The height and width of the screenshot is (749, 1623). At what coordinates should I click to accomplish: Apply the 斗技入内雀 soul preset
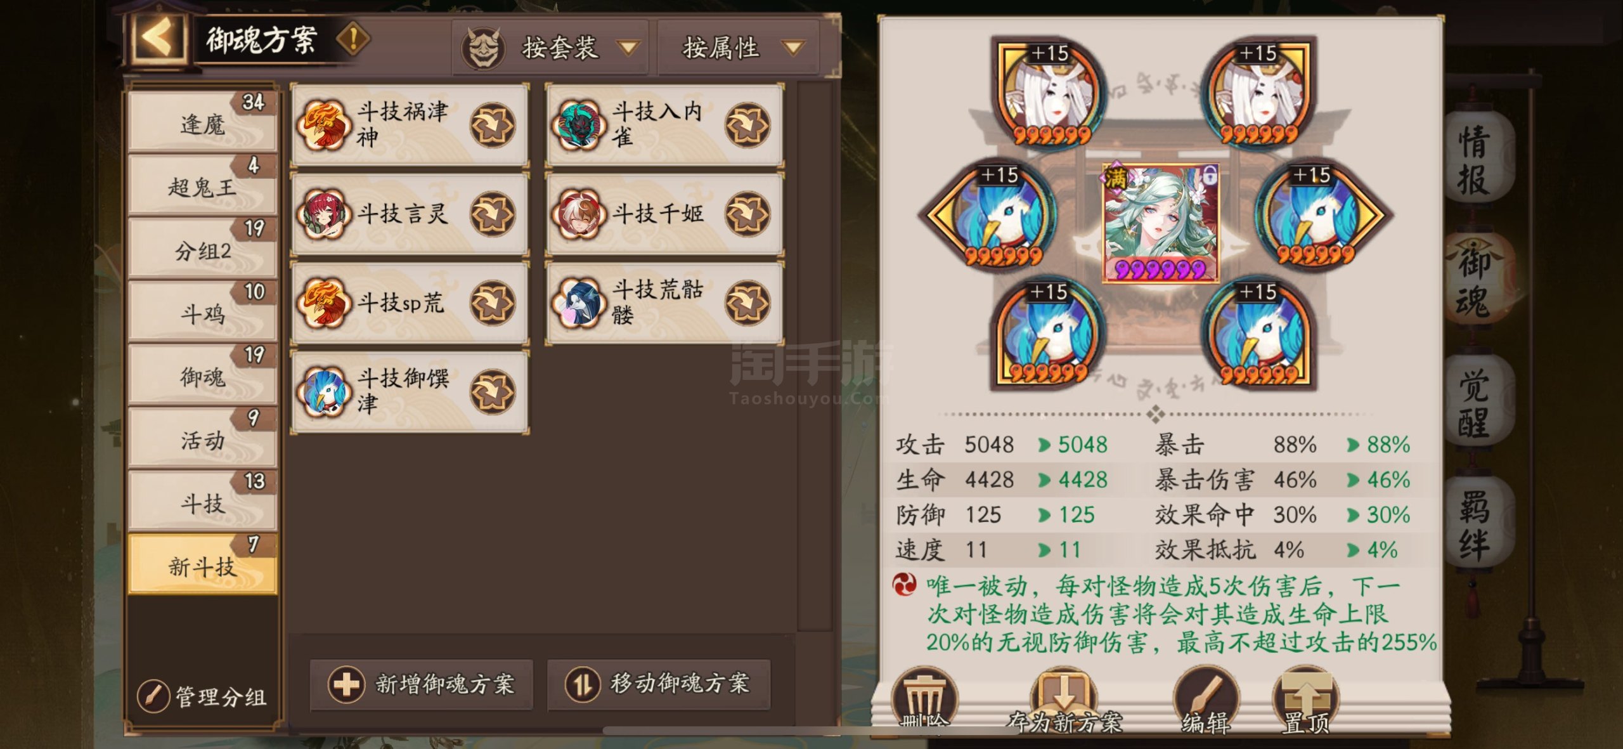[747, 125]
